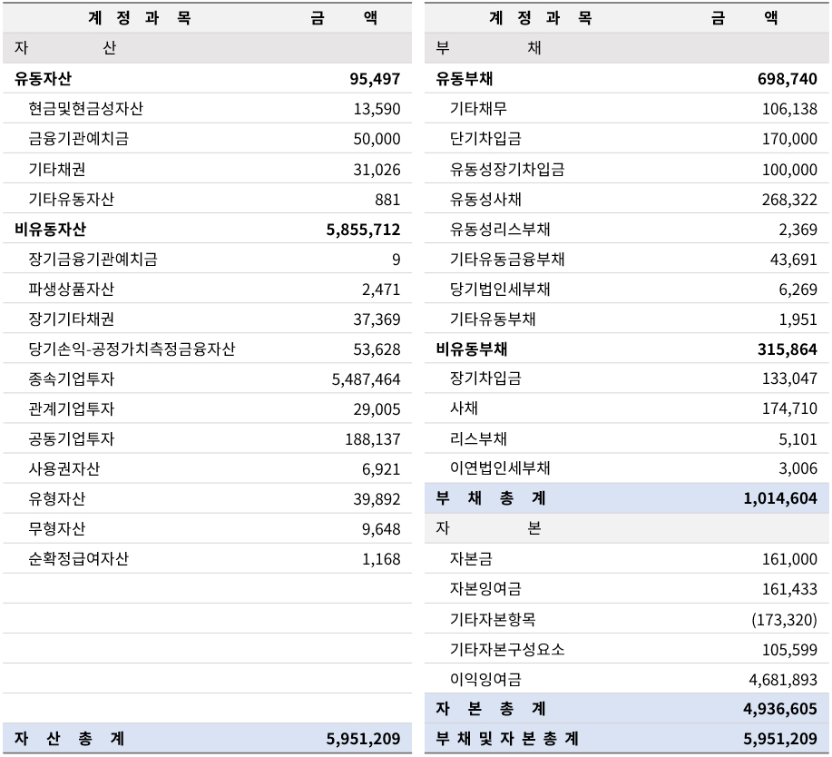Screen dimensions: 832x757
Task: Click the 유동자산 row label
Action: click(43, 79)
